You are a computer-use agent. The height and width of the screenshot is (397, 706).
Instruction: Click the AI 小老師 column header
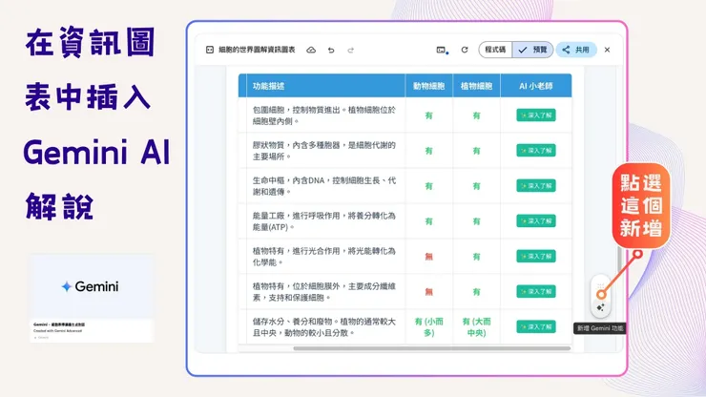click(536, 86)
